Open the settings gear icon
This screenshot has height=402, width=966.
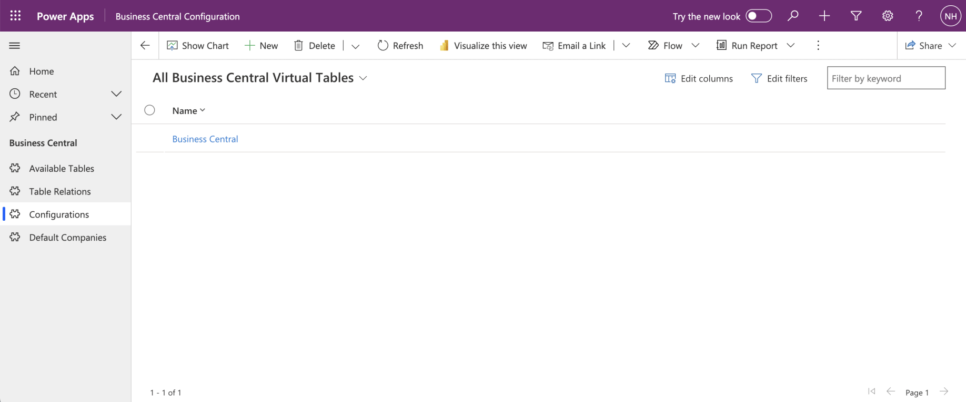coord(888,16)
